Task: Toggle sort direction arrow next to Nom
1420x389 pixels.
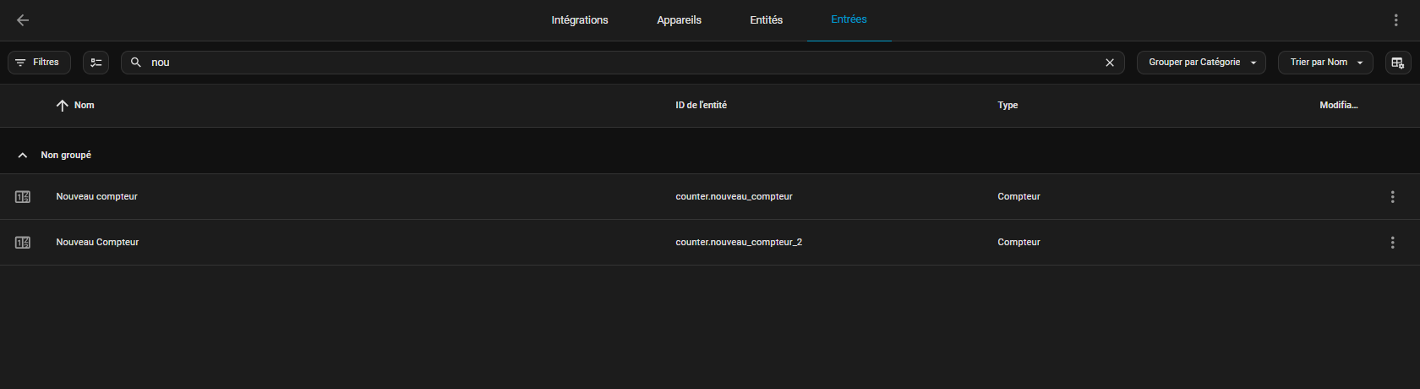Action: click(x=62, y=106)
